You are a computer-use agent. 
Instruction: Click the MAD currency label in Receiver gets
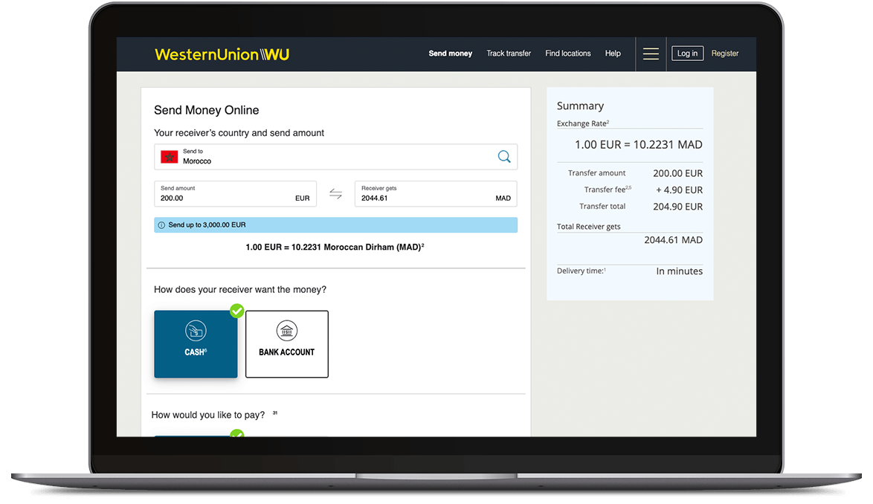pos(503,198)
